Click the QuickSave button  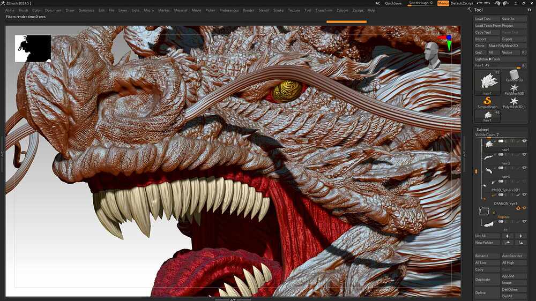coord(393,3)
